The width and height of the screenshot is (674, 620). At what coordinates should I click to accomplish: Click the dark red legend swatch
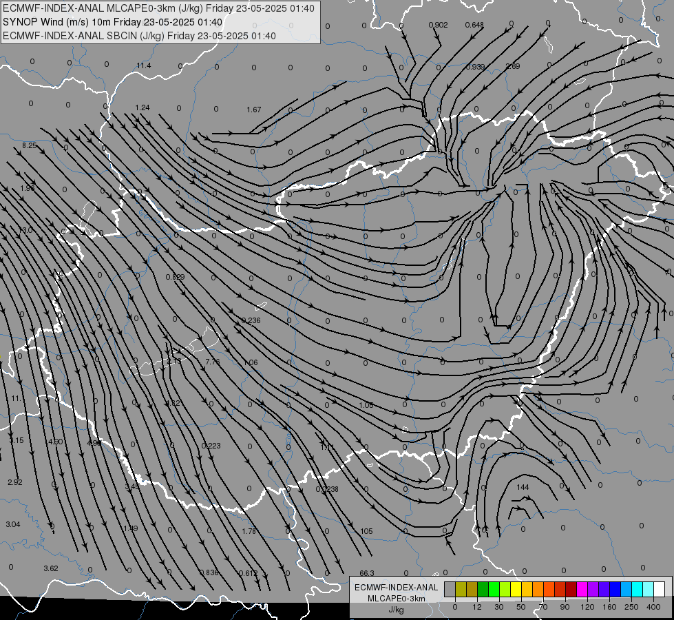[571, 589]
